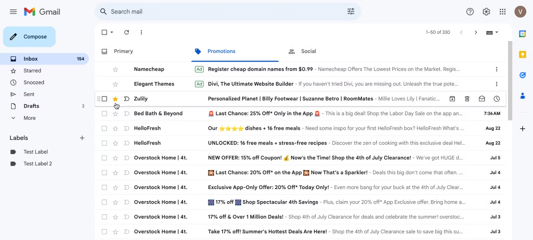
Task: Get add-ons plus icon
Action: 523,128
